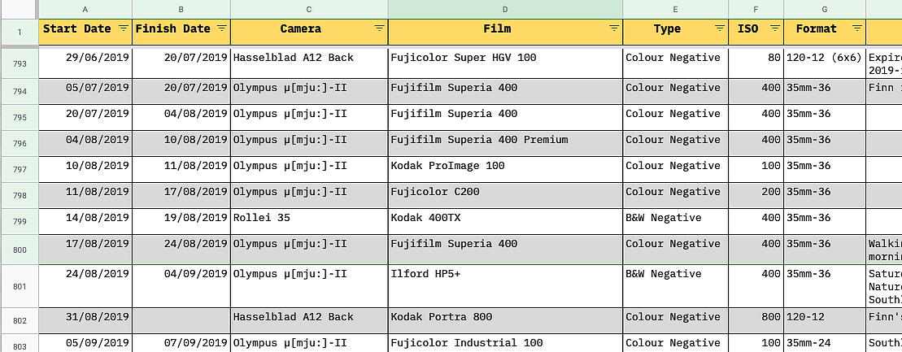Click the Rollei 35 camera cell
The width and height of the screenshot is (902, 352).
[309, 218]
